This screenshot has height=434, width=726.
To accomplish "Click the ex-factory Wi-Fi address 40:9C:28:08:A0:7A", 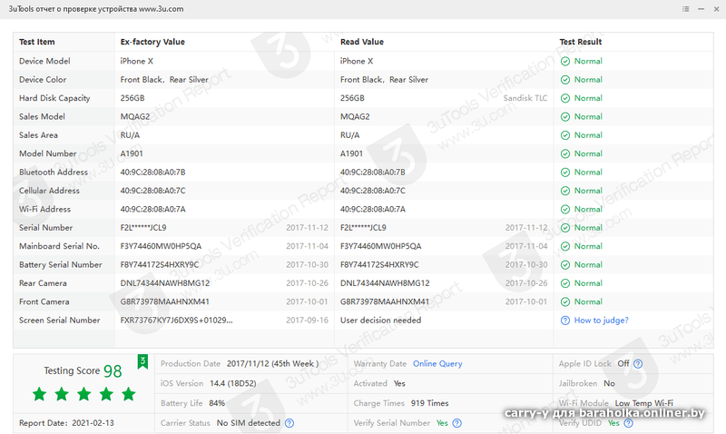I will [152, 210].
